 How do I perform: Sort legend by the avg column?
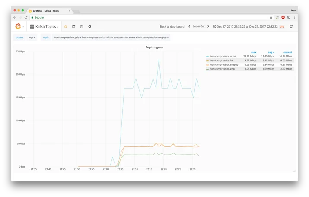[271, 52]
